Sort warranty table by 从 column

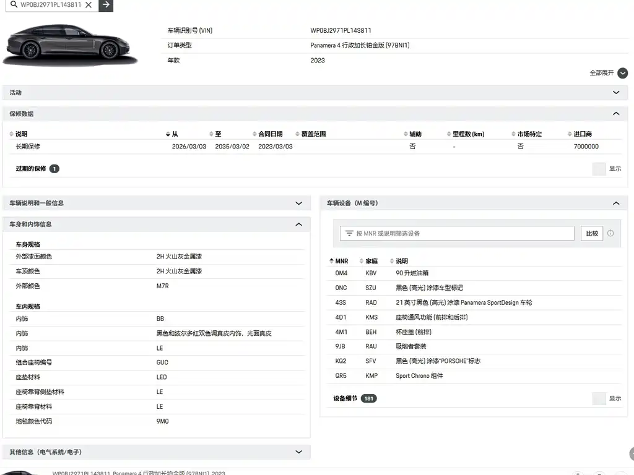tap(172, 134)
